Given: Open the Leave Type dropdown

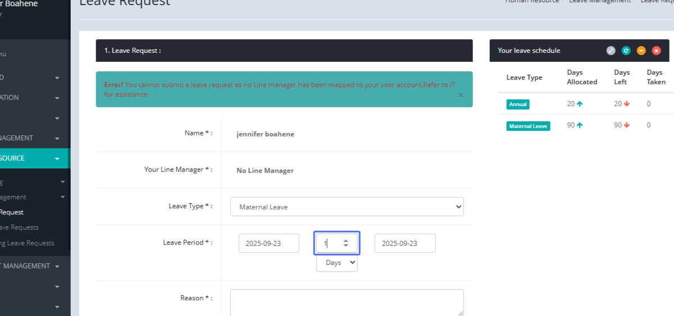Looking at the screenshot, I should (x=347, y=207).
